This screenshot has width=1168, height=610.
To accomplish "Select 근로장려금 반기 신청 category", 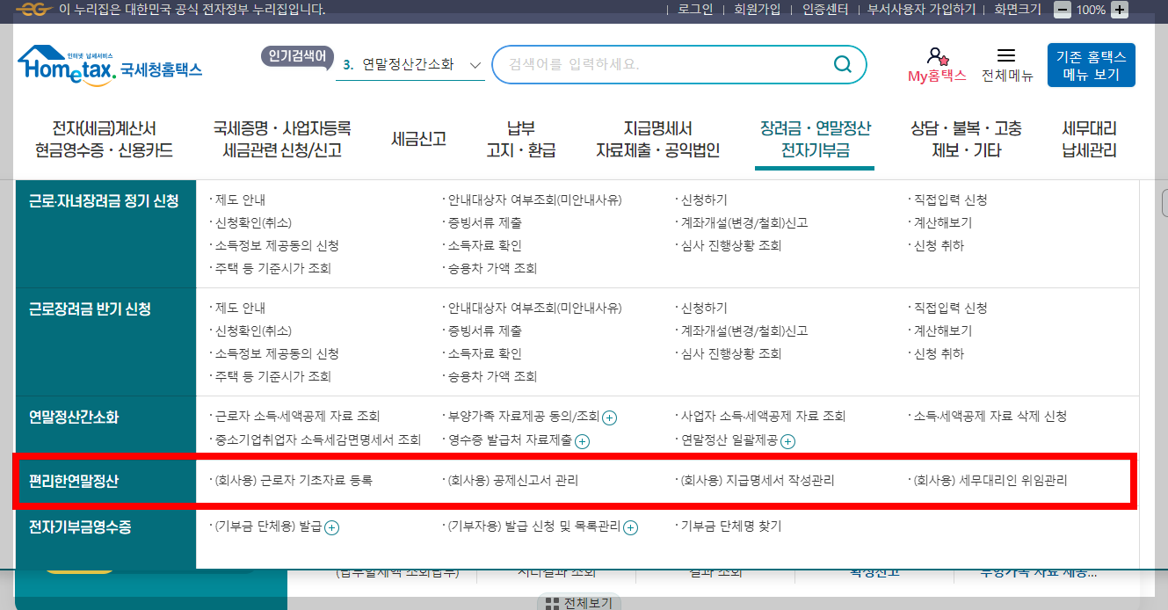I will 90,309.
